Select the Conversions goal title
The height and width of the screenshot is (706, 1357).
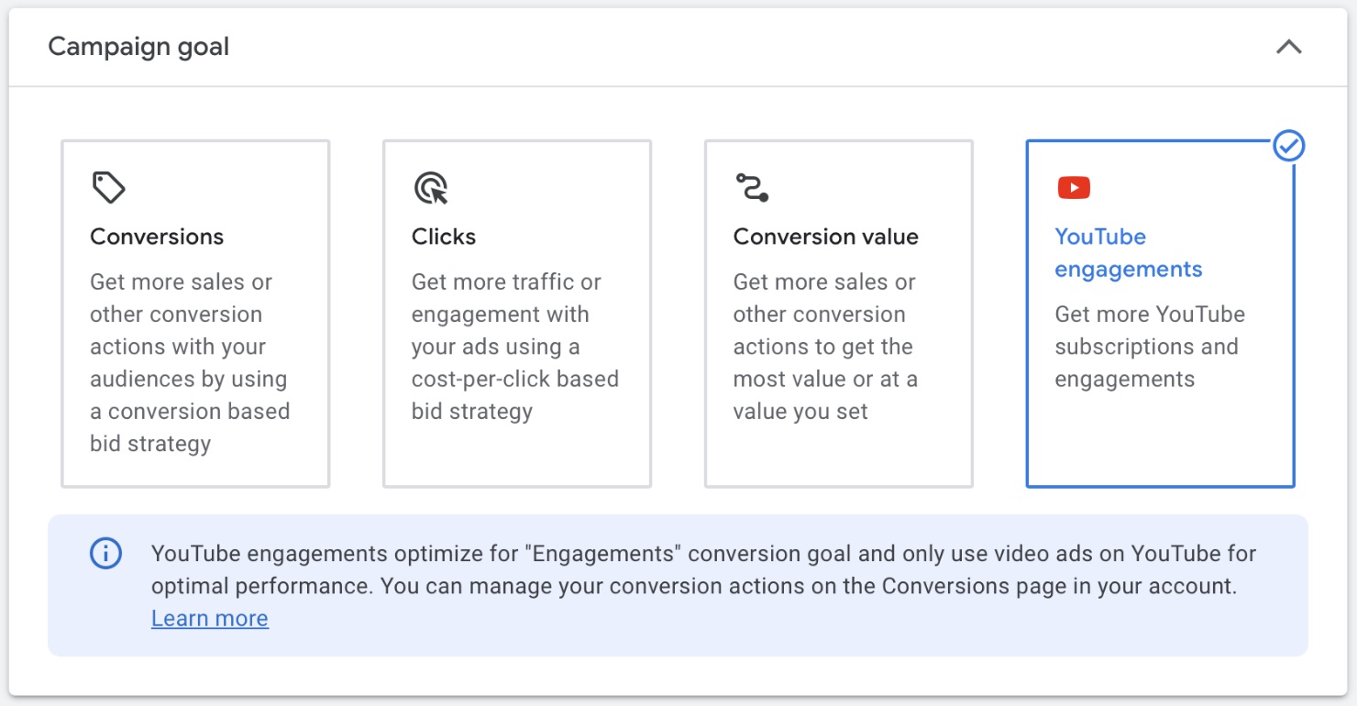click(x=157, y=237)
